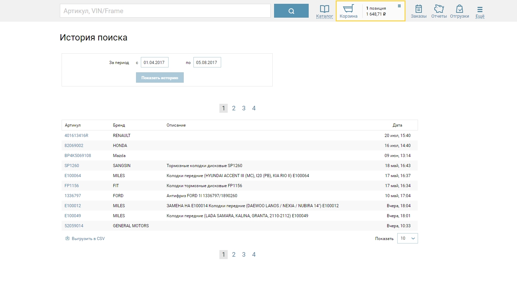Image resolution: width=517 pixels, height=285 pixels.
Task: Click the start date field 01.04.2017
Action: point(154,63)
